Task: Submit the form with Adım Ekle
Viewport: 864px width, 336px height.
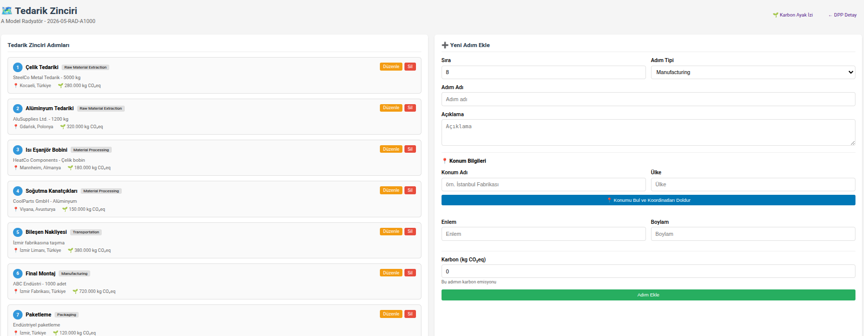Action: pyautogui.click(x=648, y=295)
